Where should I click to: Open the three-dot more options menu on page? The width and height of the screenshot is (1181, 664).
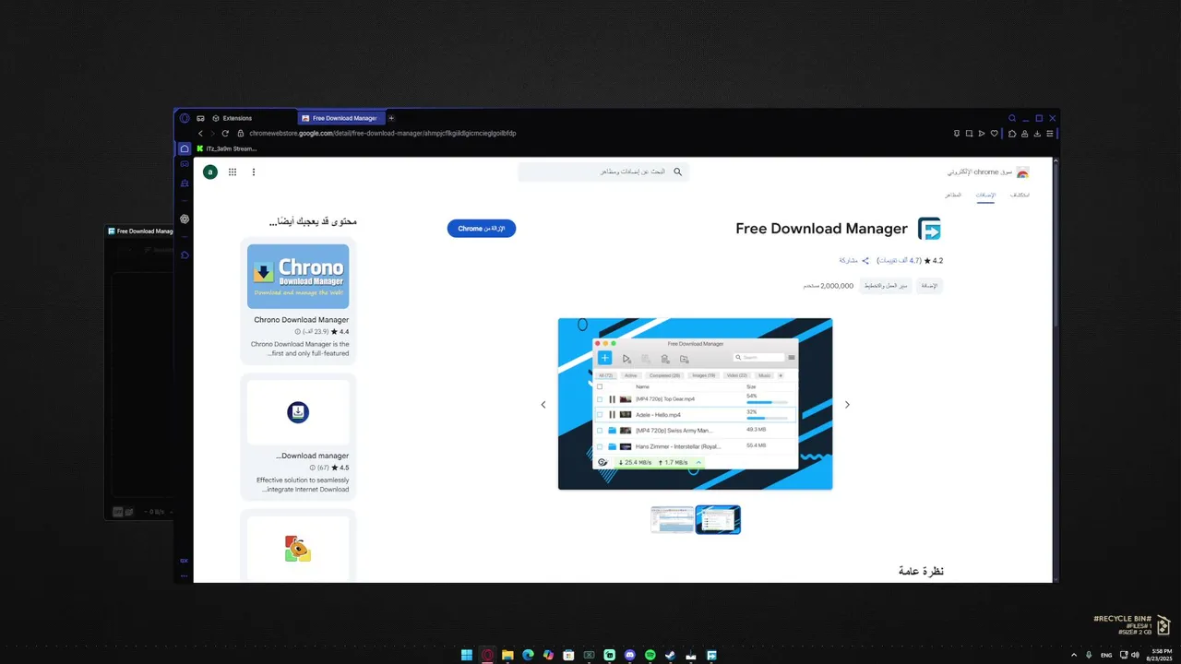(254, 172)
